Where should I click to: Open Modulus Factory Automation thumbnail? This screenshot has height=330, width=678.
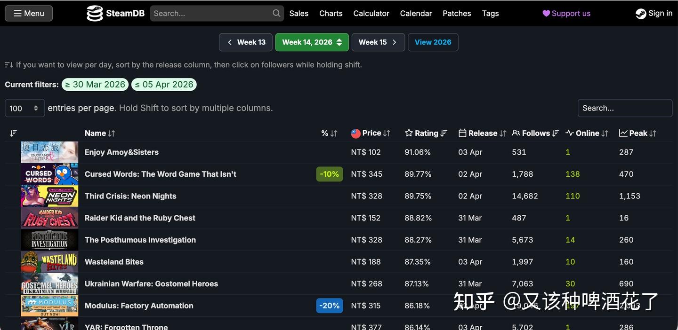pyautogui.click(x=49, y=306)
